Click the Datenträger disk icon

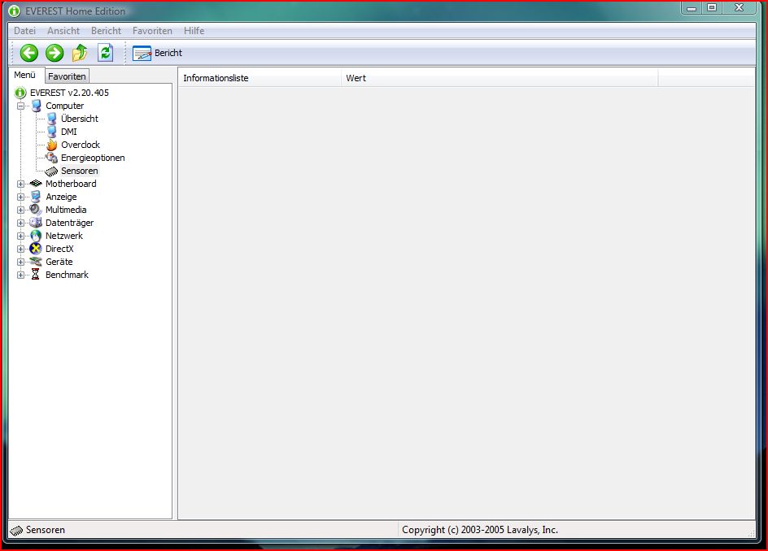pyautogui.click(x=36, y=223)
